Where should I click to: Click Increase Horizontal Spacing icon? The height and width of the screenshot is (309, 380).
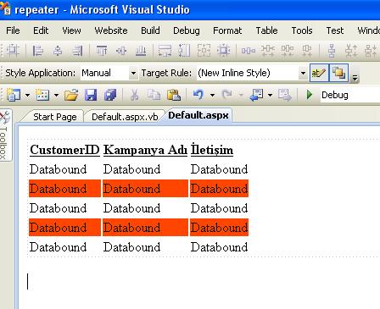click(268, 51)
